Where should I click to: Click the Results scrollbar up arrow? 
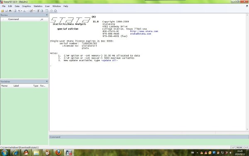pyautogui.click(x=247, y=15)
